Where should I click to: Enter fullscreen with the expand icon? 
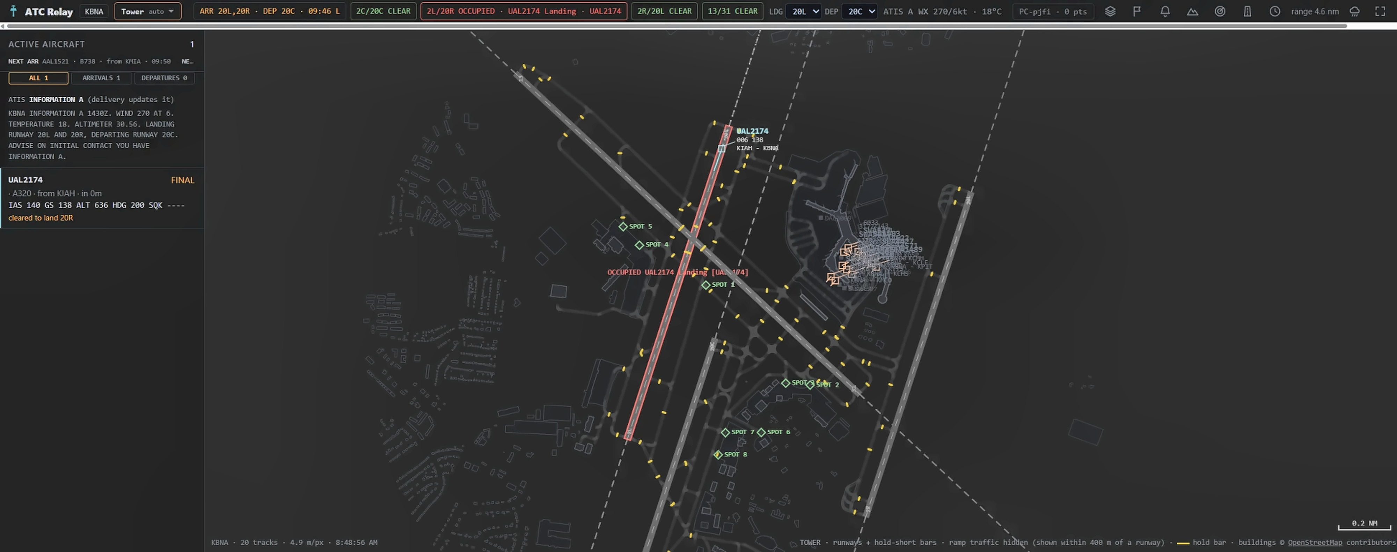tap(1381, 12)
